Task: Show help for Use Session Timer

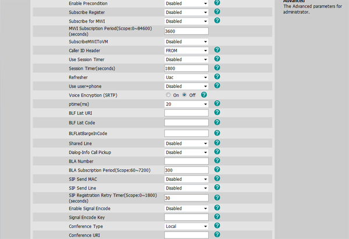Action: click(x=217, y=59)
